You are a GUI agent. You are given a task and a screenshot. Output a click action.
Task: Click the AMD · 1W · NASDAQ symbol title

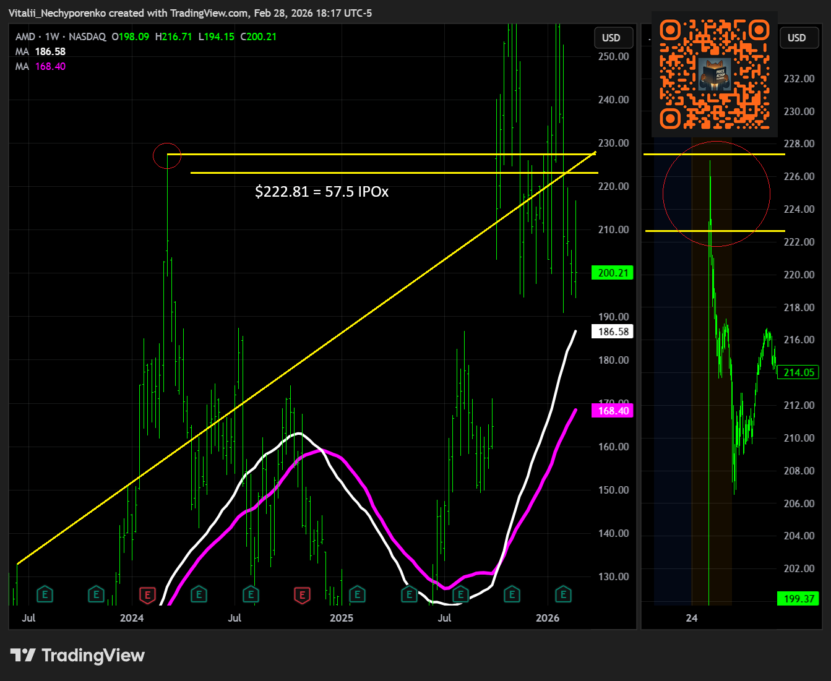61,36
